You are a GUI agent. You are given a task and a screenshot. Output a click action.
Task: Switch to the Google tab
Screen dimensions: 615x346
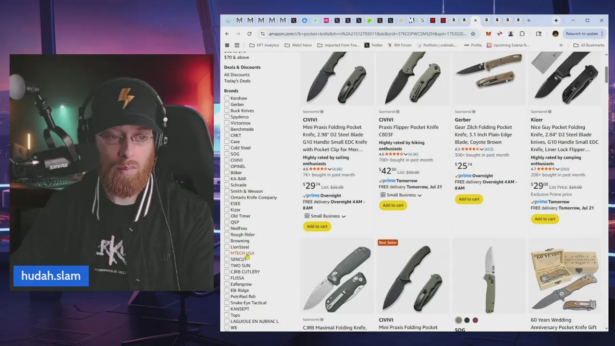pos(422,21)
